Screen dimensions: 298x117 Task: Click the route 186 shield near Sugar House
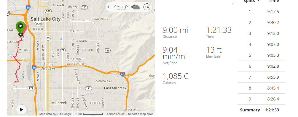click(107, 50)
